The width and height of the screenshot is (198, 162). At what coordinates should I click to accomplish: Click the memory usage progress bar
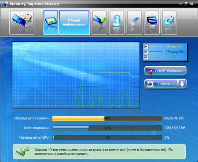(x=107, y=118)
